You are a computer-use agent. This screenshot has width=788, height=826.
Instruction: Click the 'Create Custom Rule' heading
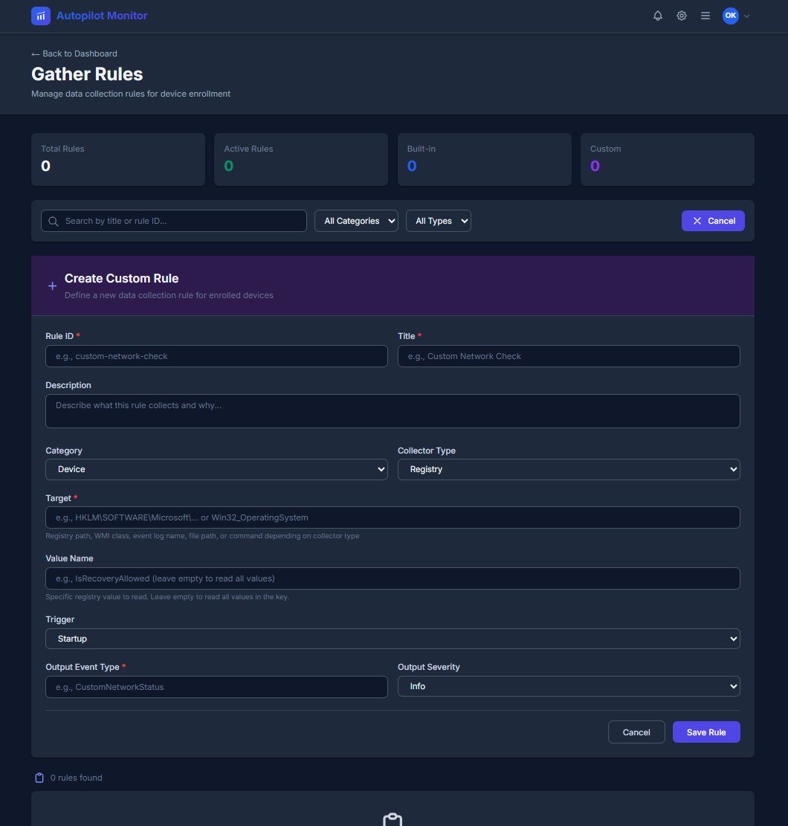[122, 278]
